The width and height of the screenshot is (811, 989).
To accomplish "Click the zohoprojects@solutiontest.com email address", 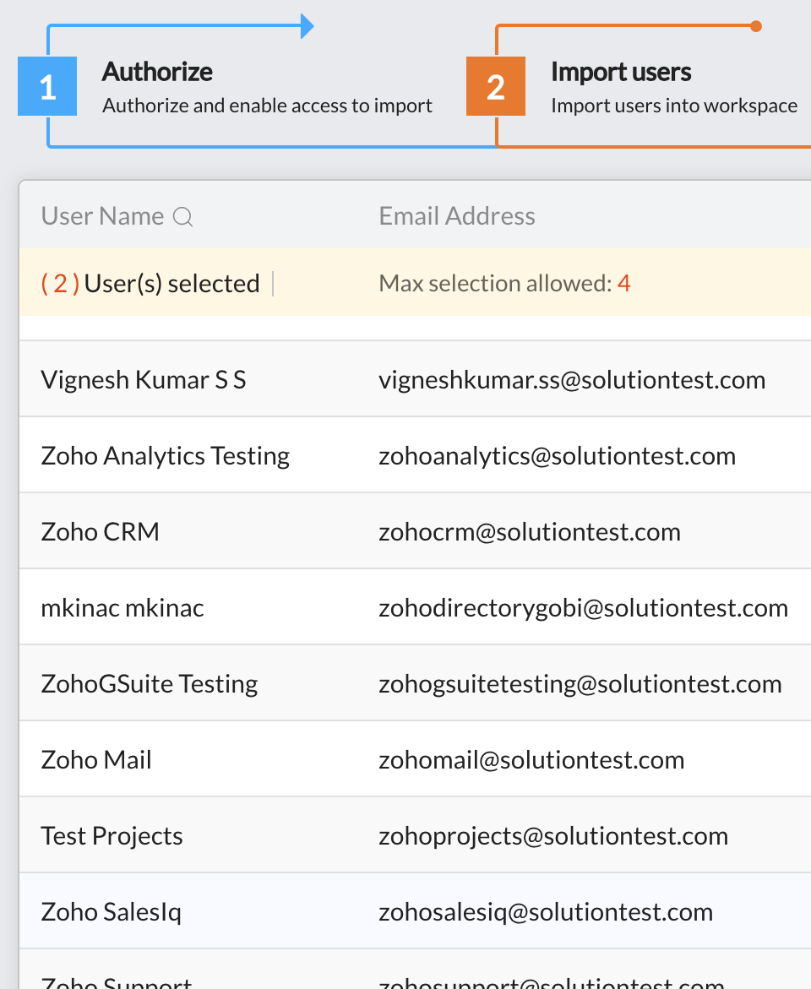I will point(553,835).
